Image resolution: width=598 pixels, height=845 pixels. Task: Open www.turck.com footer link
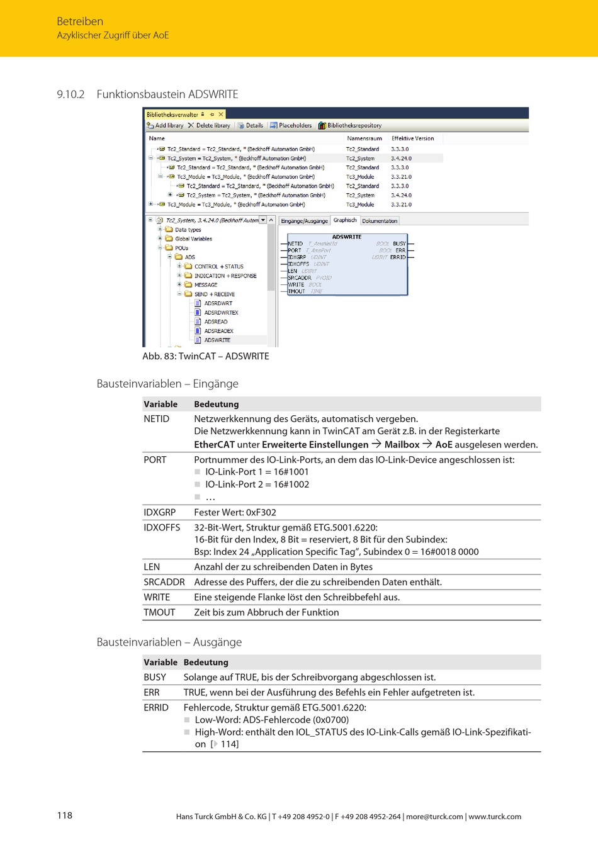[x=495, y=817]
